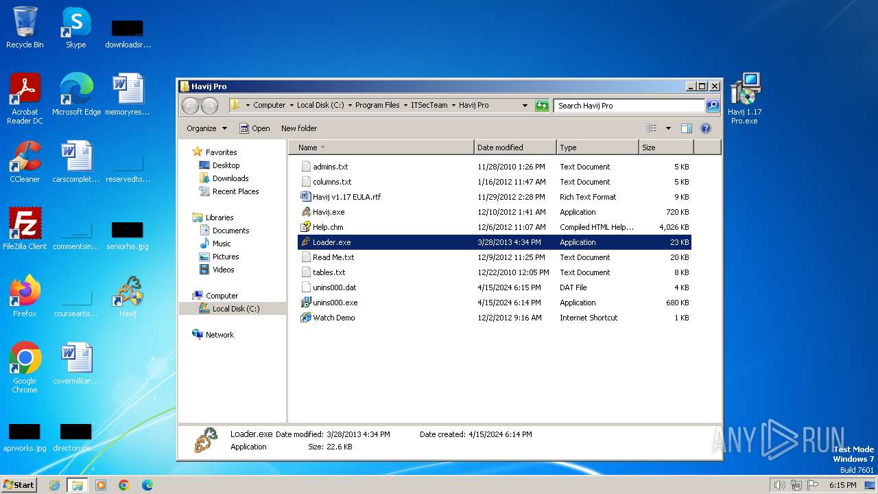Open Explorer help question mark icon

(706, 128)
